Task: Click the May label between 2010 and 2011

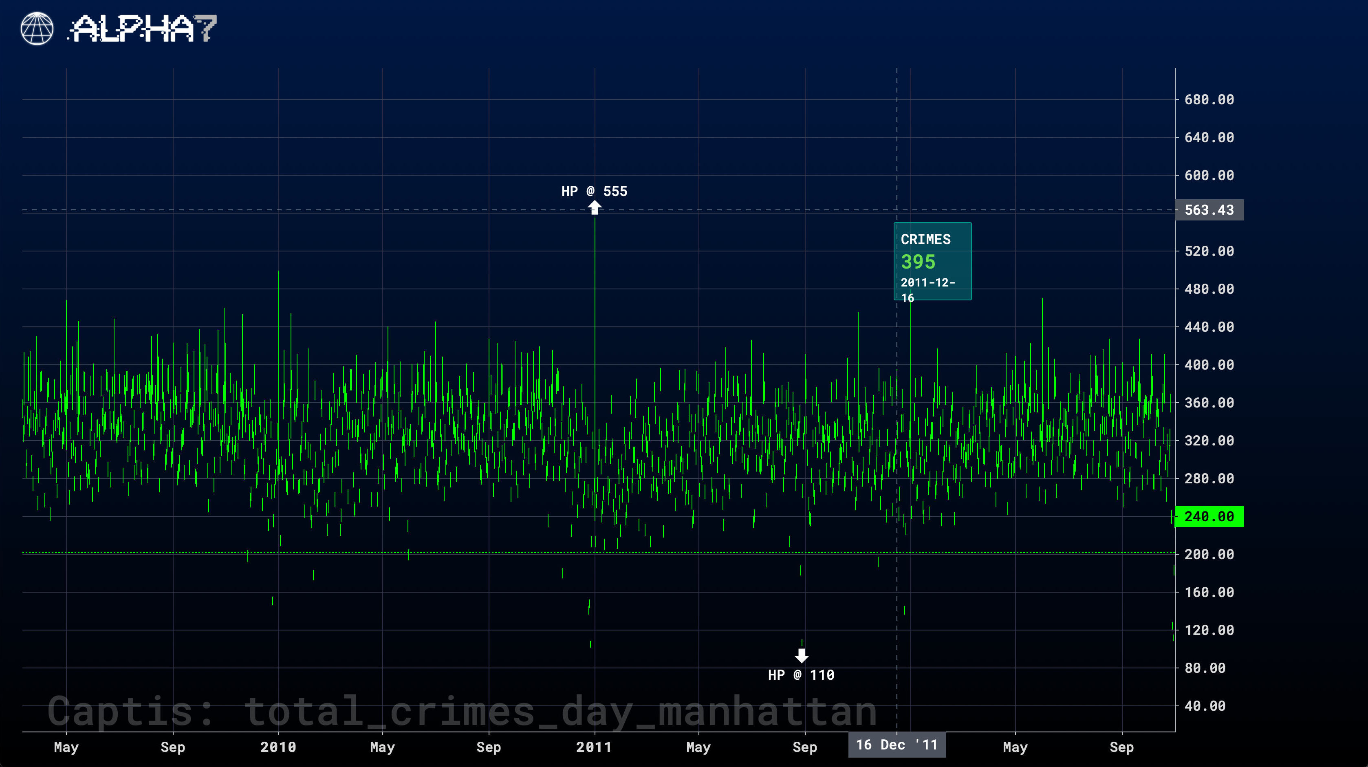Action: (x=382, y=747)
